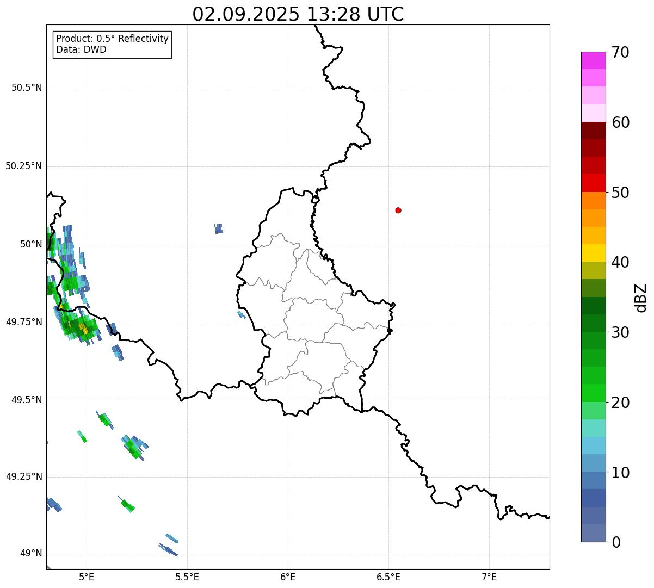Click the 7°E longitude label
654x588 pixels.
click(x=489, y=577)
